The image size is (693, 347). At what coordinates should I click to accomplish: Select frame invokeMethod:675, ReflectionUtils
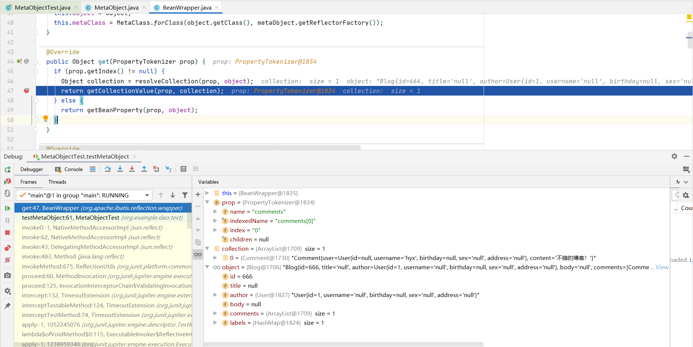pos(103,266)
